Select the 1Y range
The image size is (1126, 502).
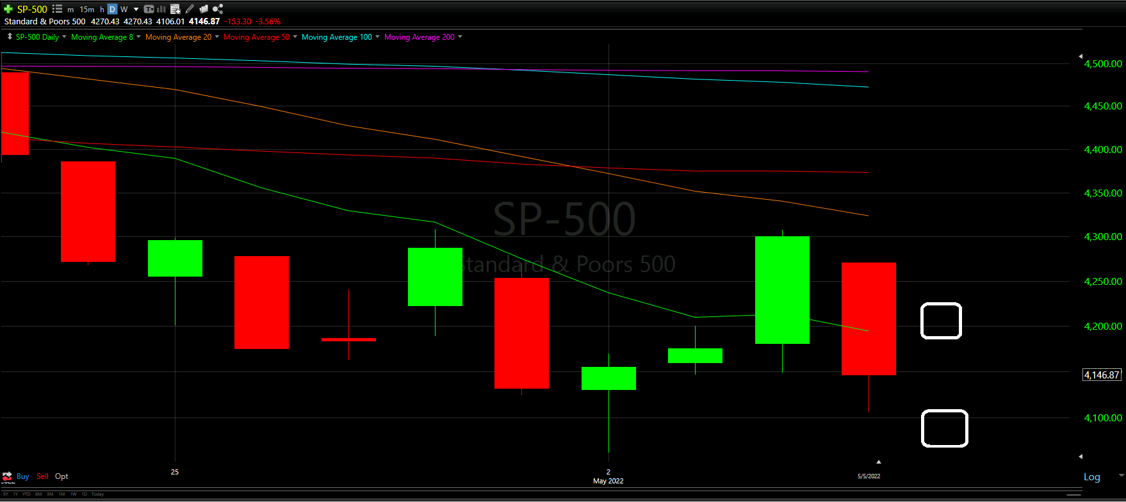(x=15, y=494)
